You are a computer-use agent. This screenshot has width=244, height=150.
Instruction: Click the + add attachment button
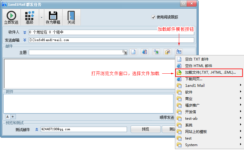point(13,116)
